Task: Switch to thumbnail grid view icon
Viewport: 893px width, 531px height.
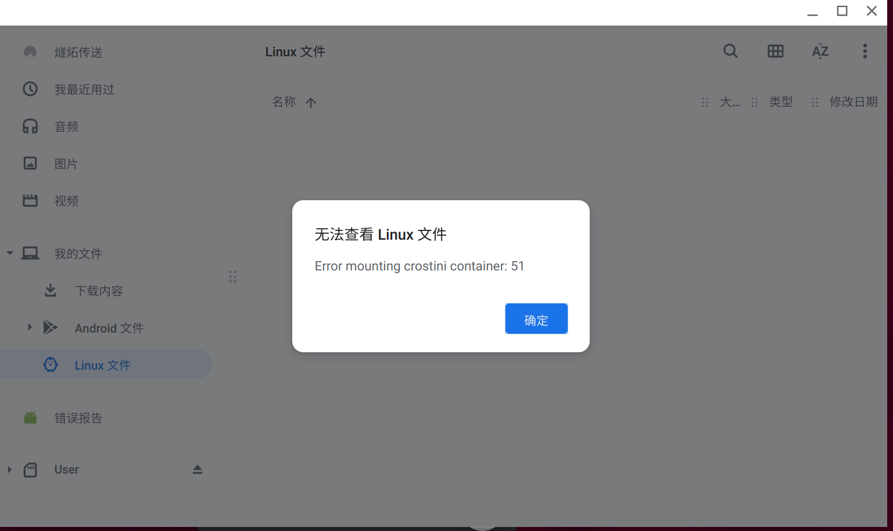Action: pos(776,51)
